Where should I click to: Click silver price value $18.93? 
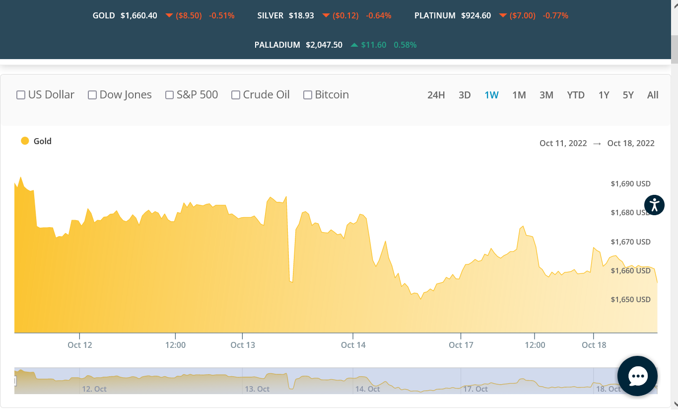301,16
